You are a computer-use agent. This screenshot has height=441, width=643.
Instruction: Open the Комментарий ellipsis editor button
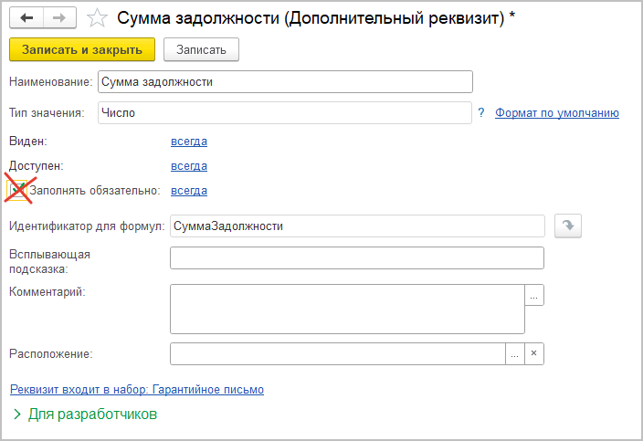pyautogui.click(x=534, y=295)
